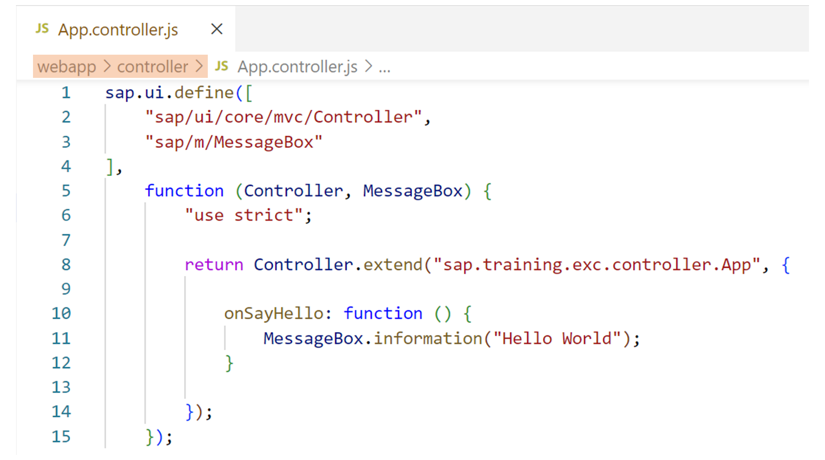
Task: Click the closing brace on line 12
Action: click(229, 363)
